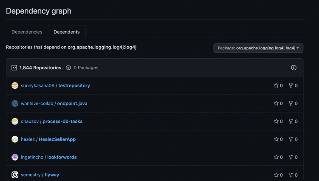Visit the wanhive-collab user profile link
Screen dimensions: 319x181
point(37,103)
